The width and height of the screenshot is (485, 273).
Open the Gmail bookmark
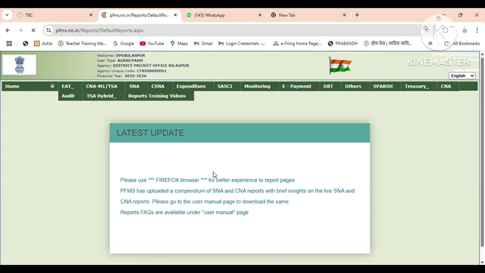[203, 44]
